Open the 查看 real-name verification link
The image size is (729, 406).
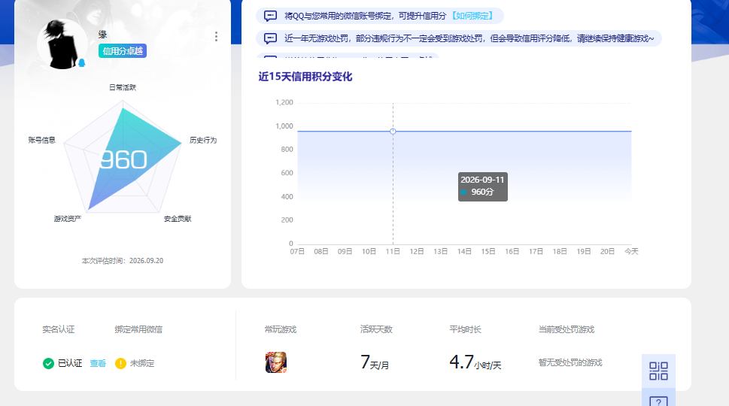(98, 363)
